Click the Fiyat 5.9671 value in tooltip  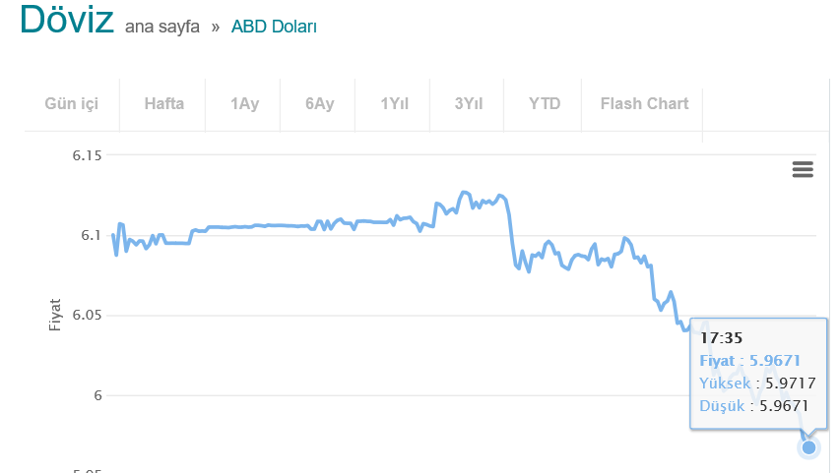point(749,361)
